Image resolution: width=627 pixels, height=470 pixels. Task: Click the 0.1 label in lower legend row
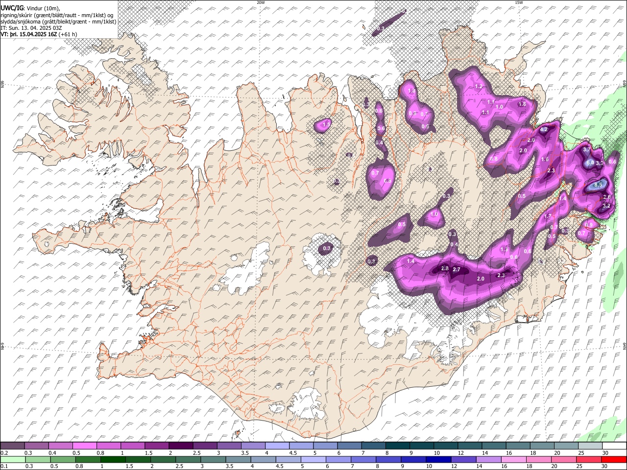pyautogui.click(x=4, y=467)
